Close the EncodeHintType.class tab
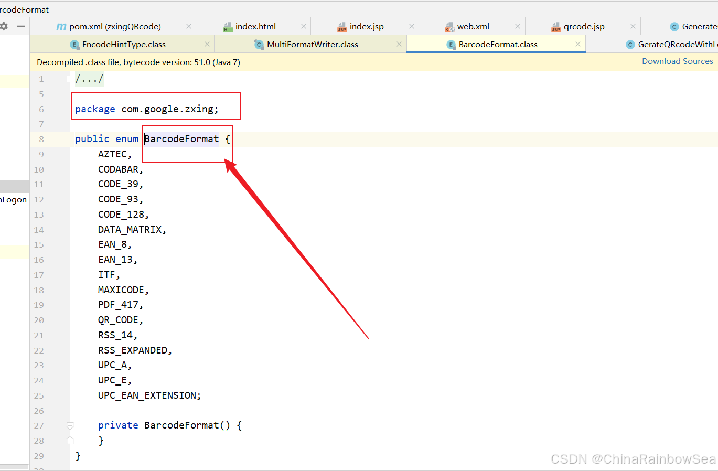 click(x=207, y=44)
